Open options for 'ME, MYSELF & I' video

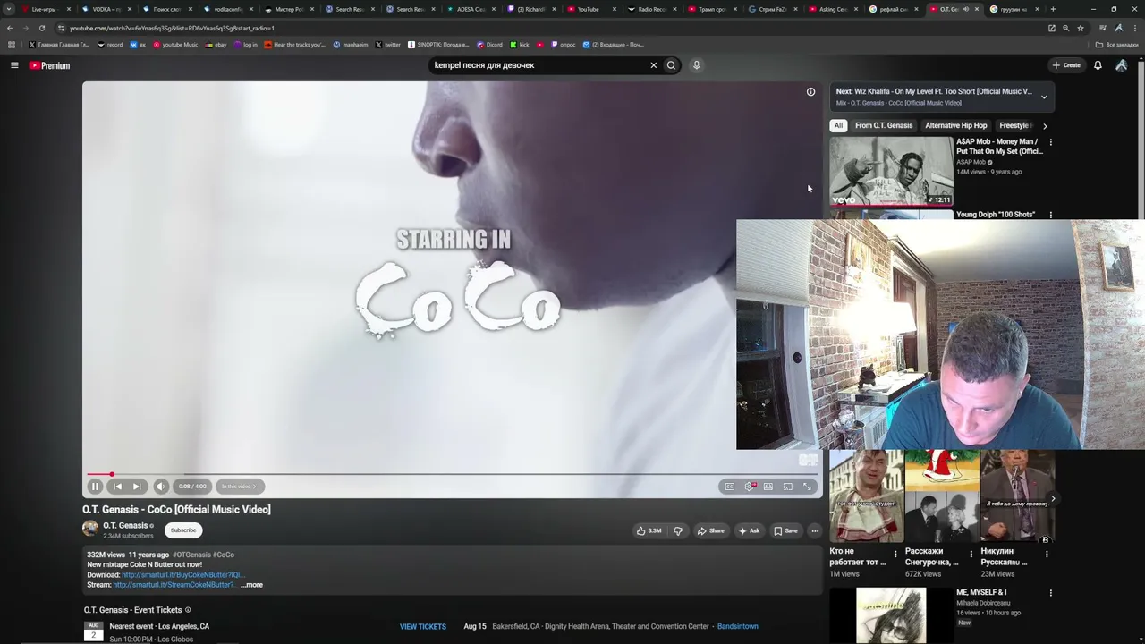pyautogui.click(x=1050, y=593)
